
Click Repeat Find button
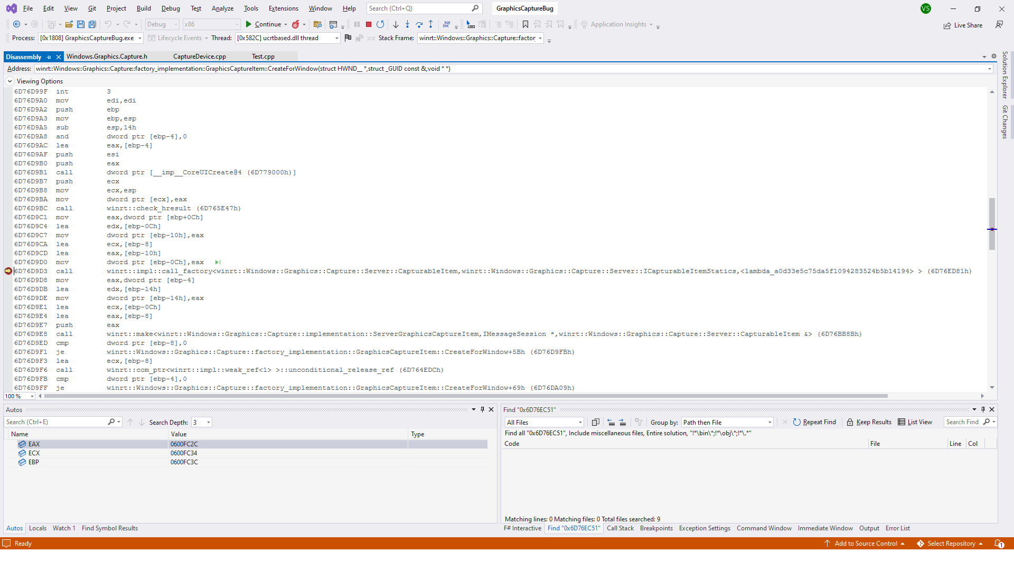(x=814, y=422)
